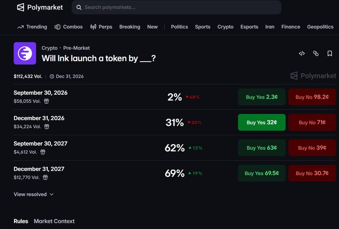This screenshot has width=339, height=229.
Task: Click the Ink market purple thumbnail
Action: pos(25,53)
